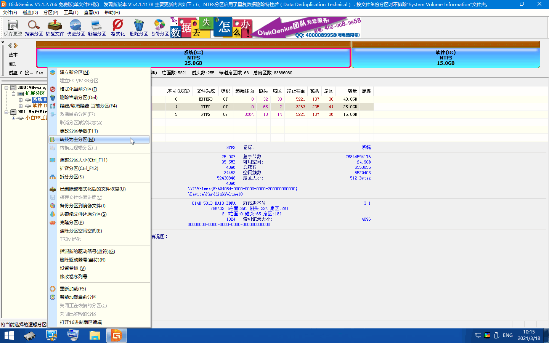Image resolution: width=549 pixels, height=343 pixels.
Task: Click the DiskGenius taskbar icon
Action: [116, 335]
